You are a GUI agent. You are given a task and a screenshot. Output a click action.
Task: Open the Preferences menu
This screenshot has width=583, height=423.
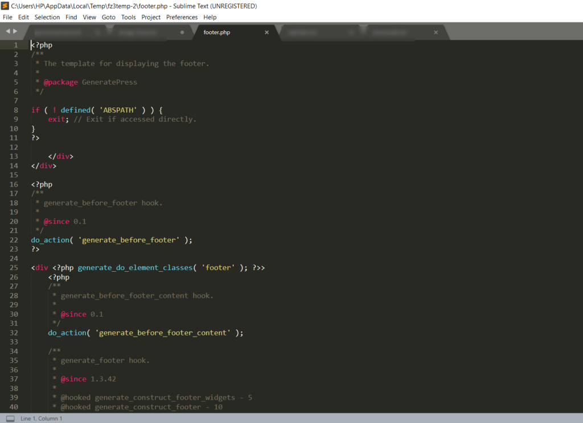pos(182,17)
